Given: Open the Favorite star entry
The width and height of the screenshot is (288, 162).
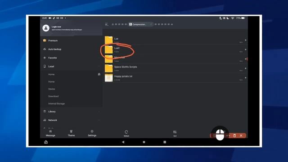Looking at the screenshot, I should pyautogui.click(x=50, y=58).
